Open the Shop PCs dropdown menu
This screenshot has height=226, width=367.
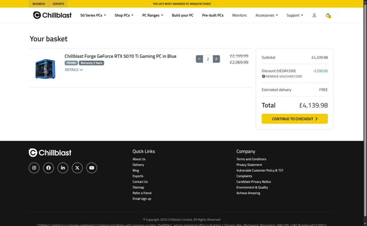point(124,15)
